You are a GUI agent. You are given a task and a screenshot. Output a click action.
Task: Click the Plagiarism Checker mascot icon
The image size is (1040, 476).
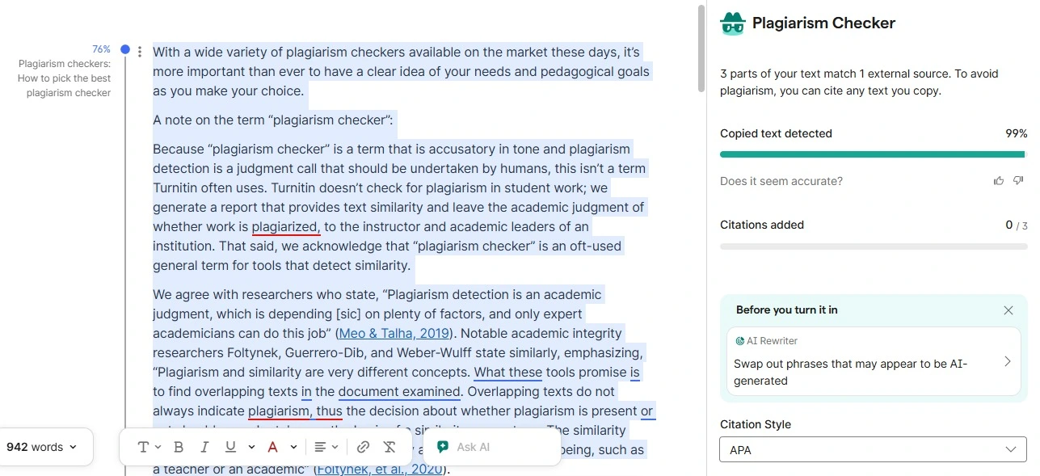point(732,24)
